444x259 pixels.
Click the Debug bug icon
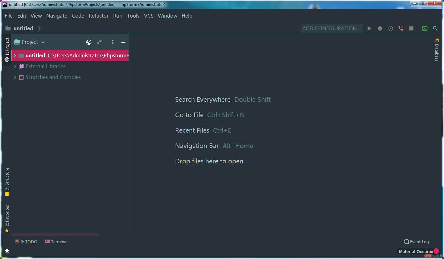[380, 28]
